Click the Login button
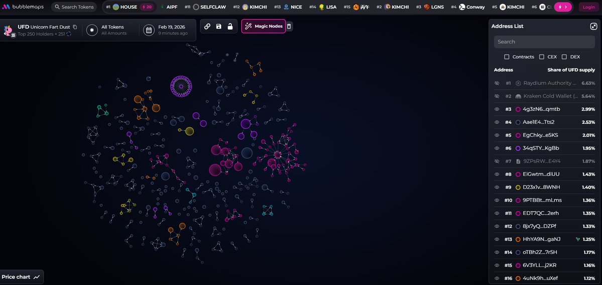This screenshot has width=602, height=285. click(x=588, y=7)
